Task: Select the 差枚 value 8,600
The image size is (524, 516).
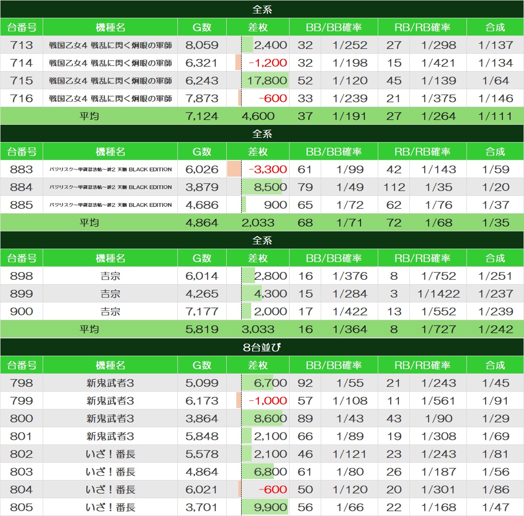Action: point(270,418)
